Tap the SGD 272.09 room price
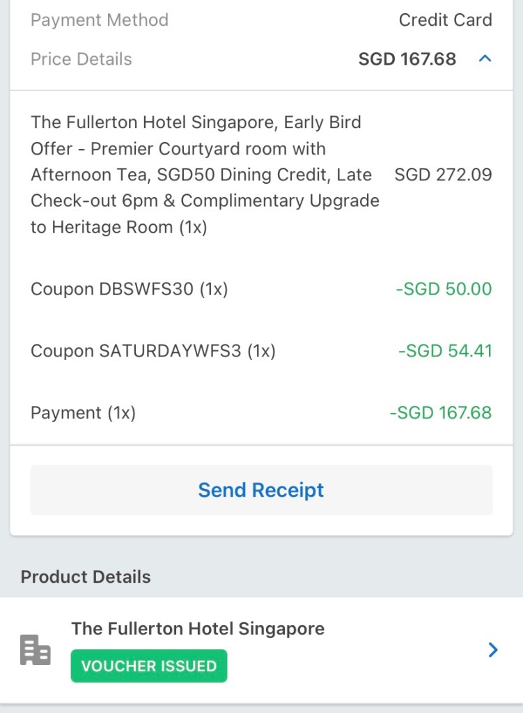Viewport: 523px width, 713px height. [x=443, y=175]
